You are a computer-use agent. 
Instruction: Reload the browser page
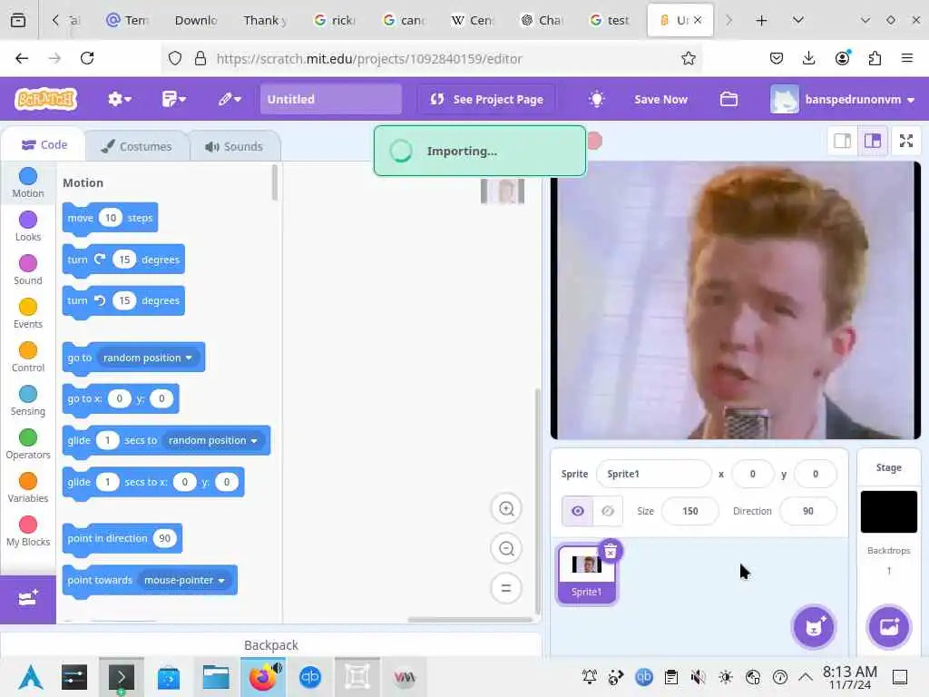87,58
